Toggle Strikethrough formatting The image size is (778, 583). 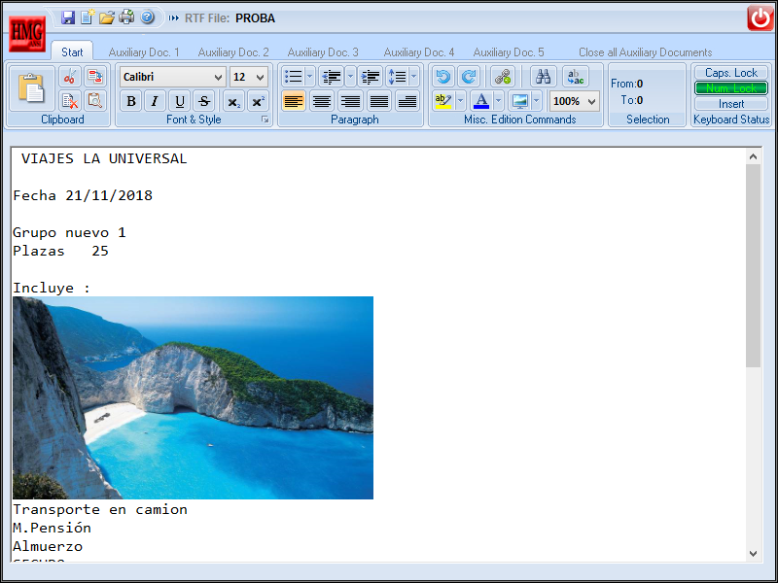[204, 101]
